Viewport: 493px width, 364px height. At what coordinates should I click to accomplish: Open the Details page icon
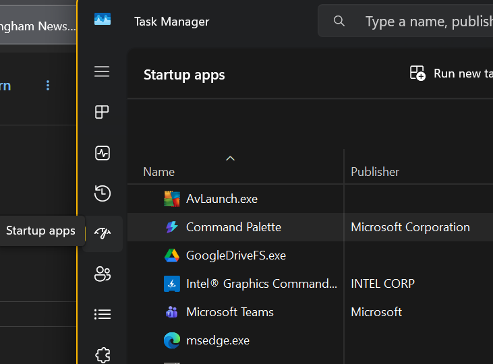[x=102, y=314]
